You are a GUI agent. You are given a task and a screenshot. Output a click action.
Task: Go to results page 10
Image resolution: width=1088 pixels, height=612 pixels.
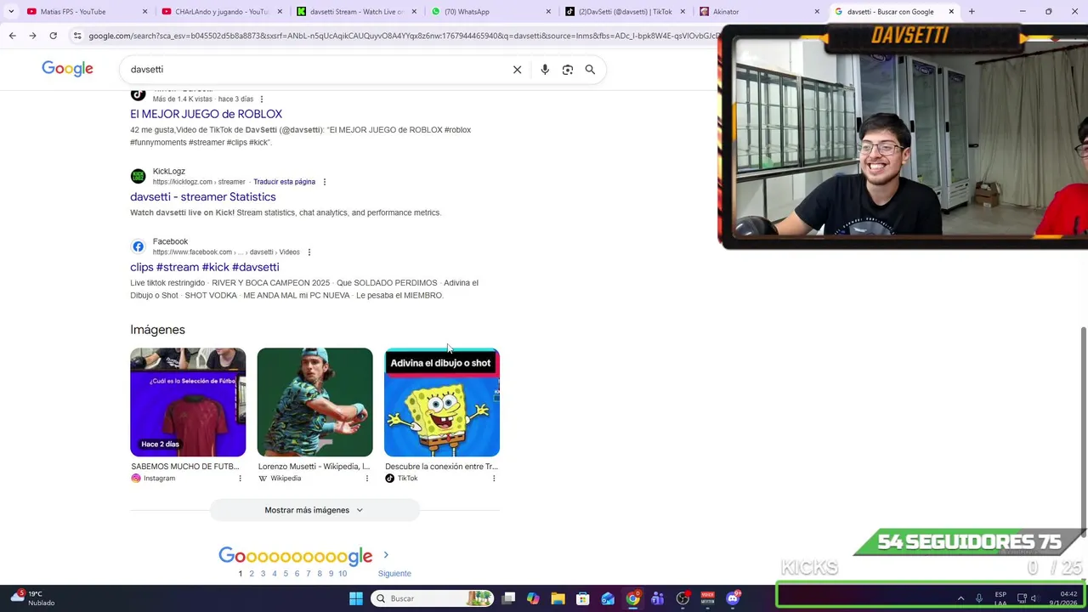343,574
